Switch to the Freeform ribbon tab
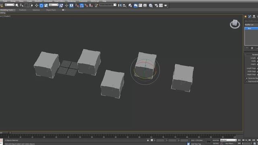This screenshot has width=258, height=145. coord(23,10)
